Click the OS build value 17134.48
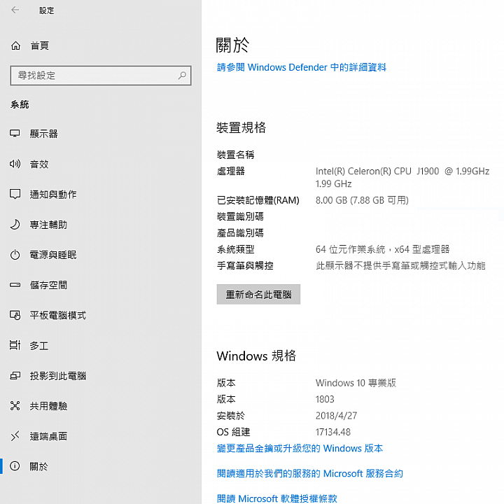The width and height of the screenshot is (504, 504). [333, 432]
